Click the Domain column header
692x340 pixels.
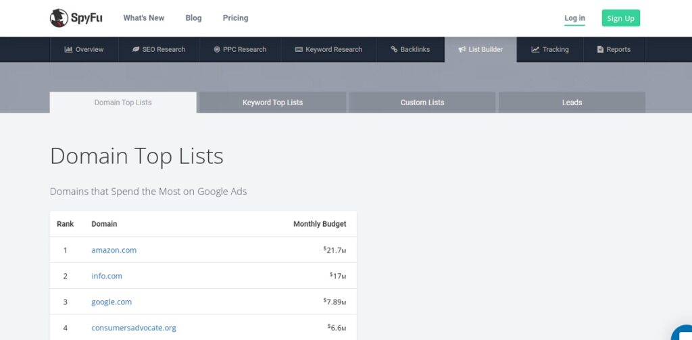[x=104, y=224]
